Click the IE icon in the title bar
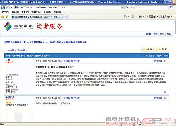 [x=2, y=2]
